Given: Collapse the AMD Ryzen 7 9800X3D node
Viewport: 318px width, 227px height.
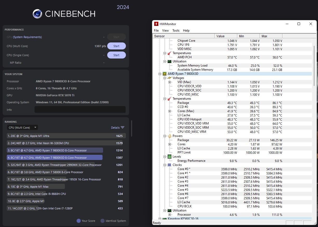Looking at the screenshot, I should 160,74.
